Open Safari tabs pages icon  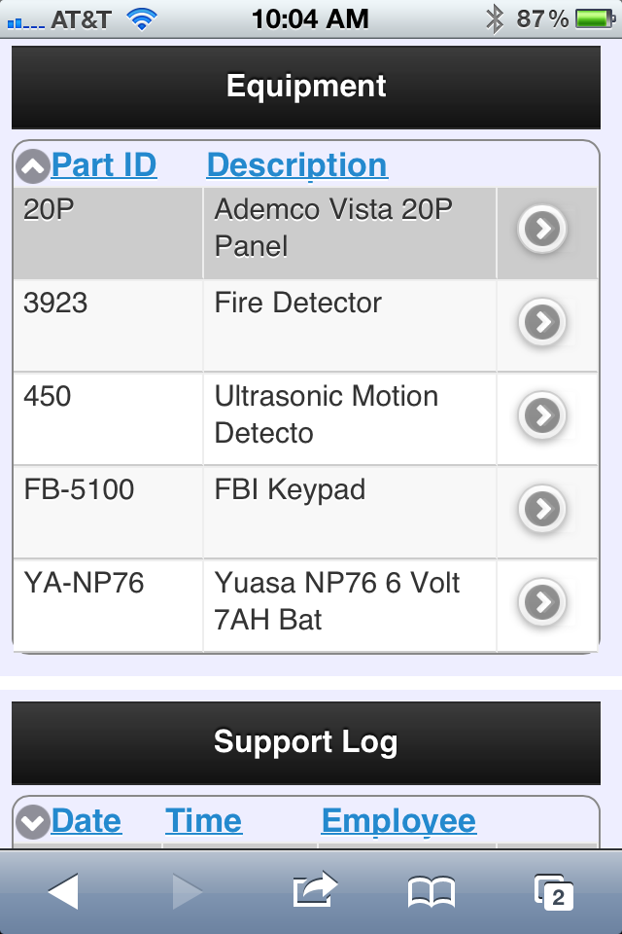(554, 892)
